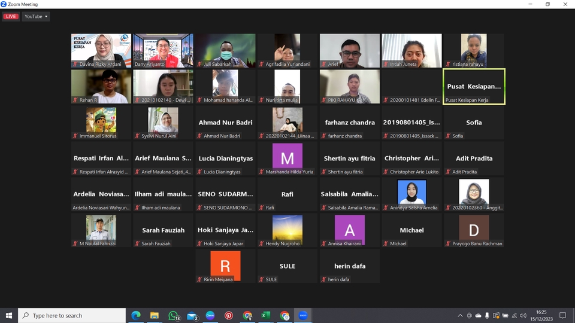575x323 pixels.
Task: Click the red LIVE indicator badge
Action: click(11, 17)
